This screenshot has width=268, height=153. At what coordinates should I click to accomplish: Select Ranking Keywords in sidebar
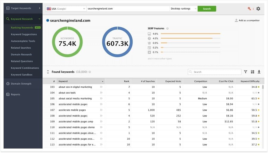click(22, 27)
